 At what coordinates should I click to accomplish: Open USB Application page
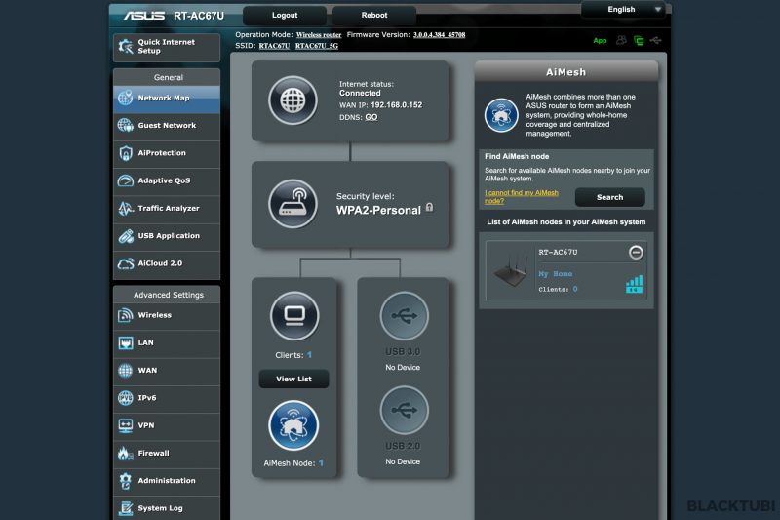click(x=166, y=236)
